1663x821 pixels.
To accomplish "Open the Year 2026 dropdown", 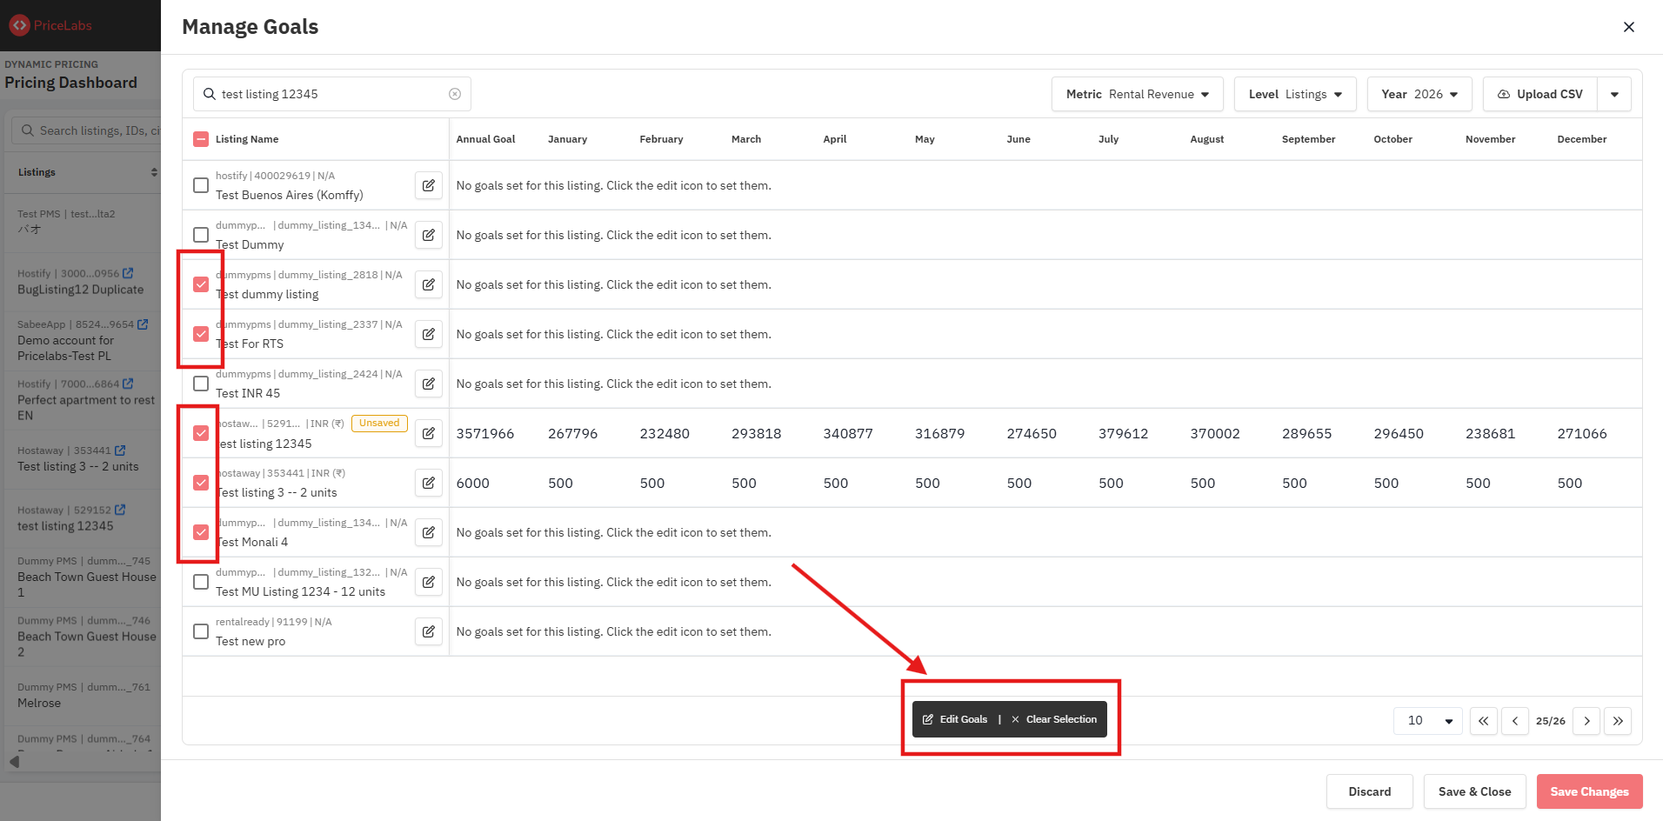I will pos(1419,94).
